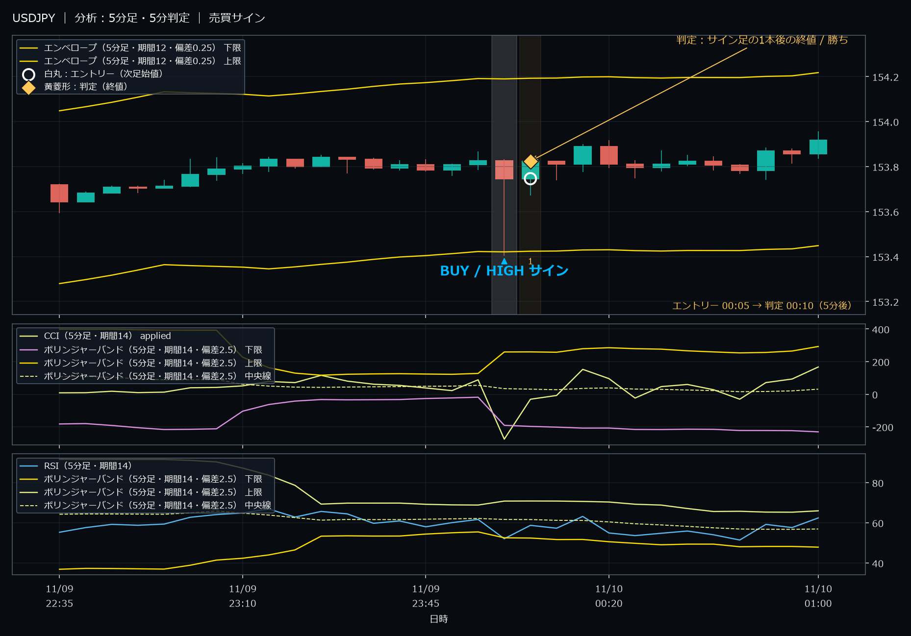Click the 黄菱形：判定（終値） legend label

pyautogui.click(x=86, y=87)
